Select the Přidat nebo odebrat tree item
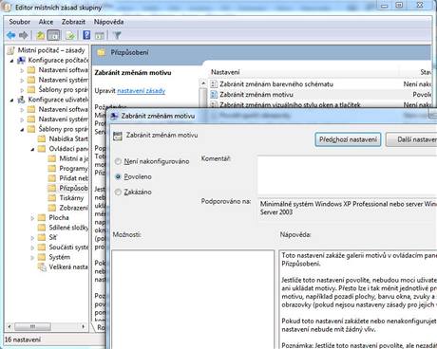 [73, 178]
